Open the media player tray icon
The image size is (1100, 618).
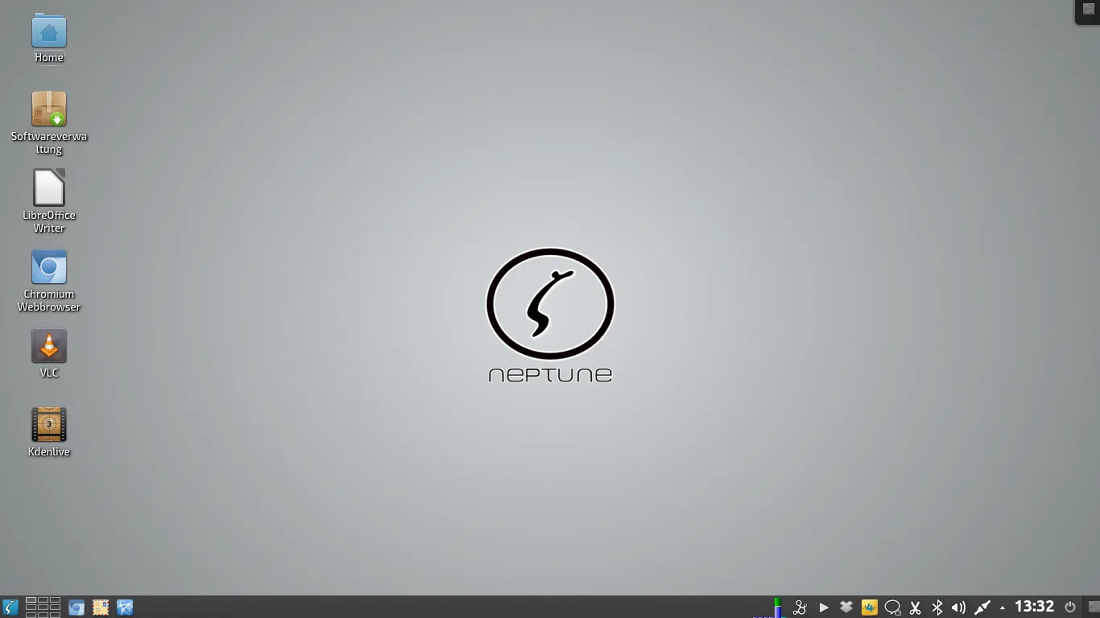pos(823,607)
